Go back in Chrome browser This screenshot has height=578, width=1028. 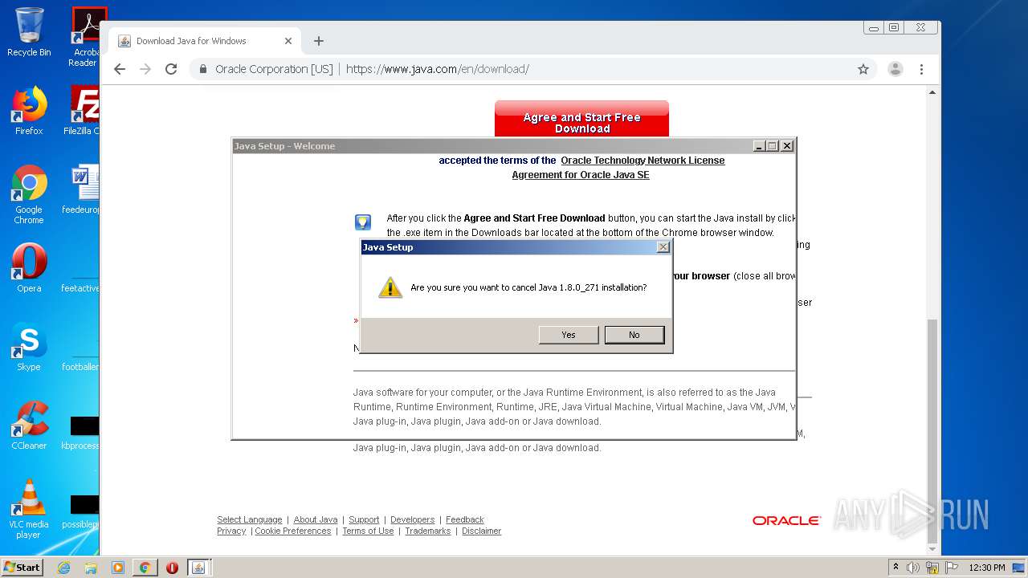pos(120,69)
